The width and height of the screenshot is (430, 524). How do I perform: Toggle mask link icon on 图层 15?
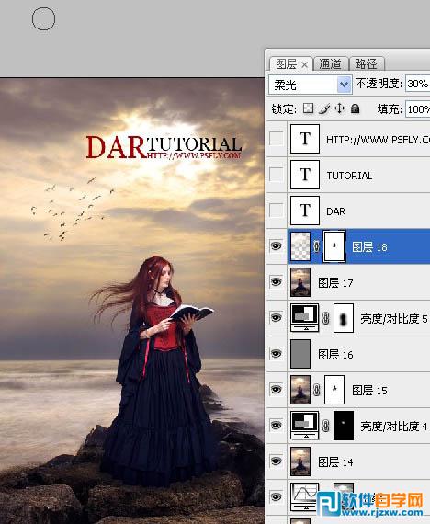point(316,390)
